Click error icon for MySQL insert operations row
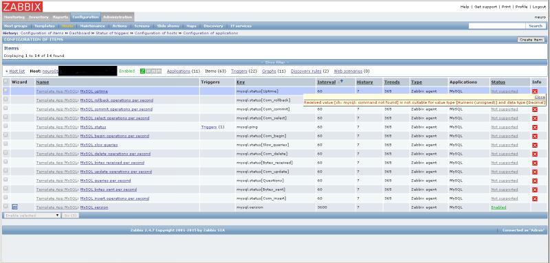This screenshot has width=550, height=263. pyautogui.click(x=535, y=198)
